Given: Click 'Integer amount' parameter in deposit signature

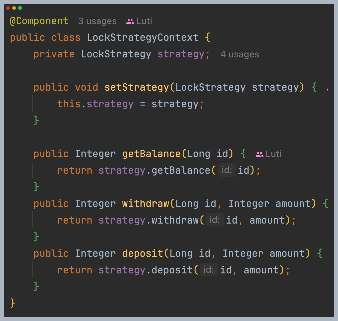Looking at the screenshot, I should [264, 254].
